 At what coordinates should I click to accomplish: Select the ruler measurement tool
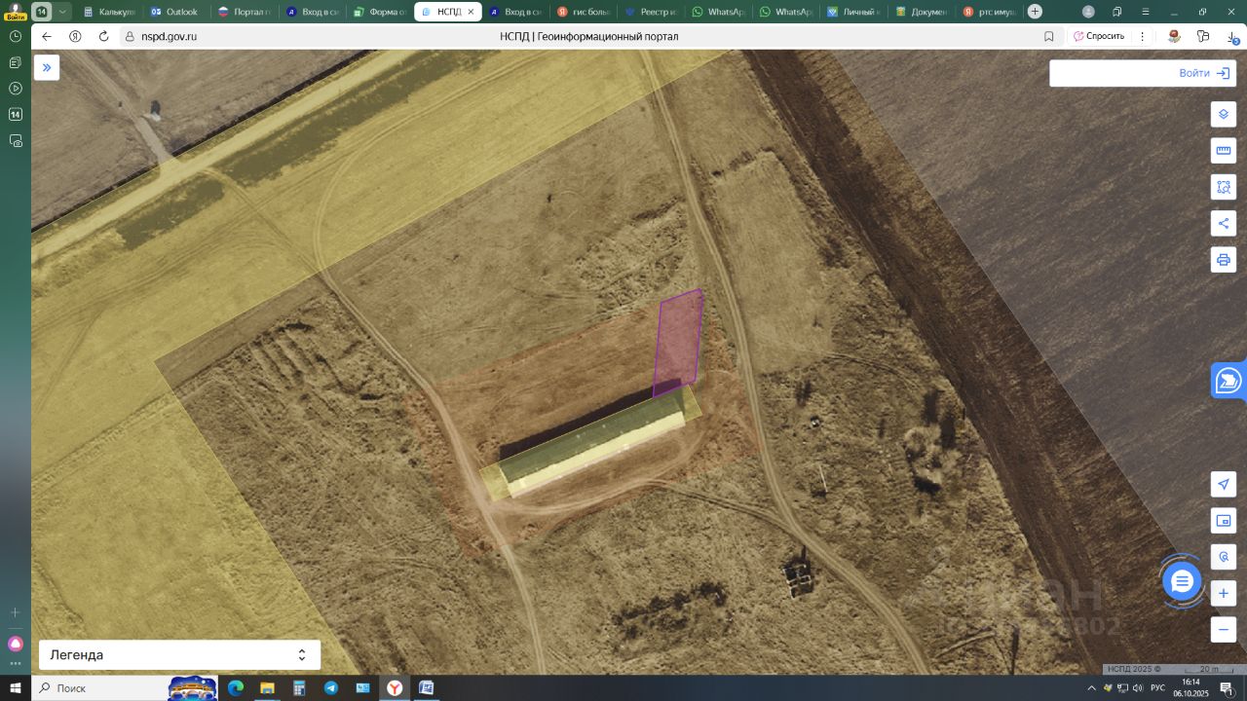(1224, 151)
